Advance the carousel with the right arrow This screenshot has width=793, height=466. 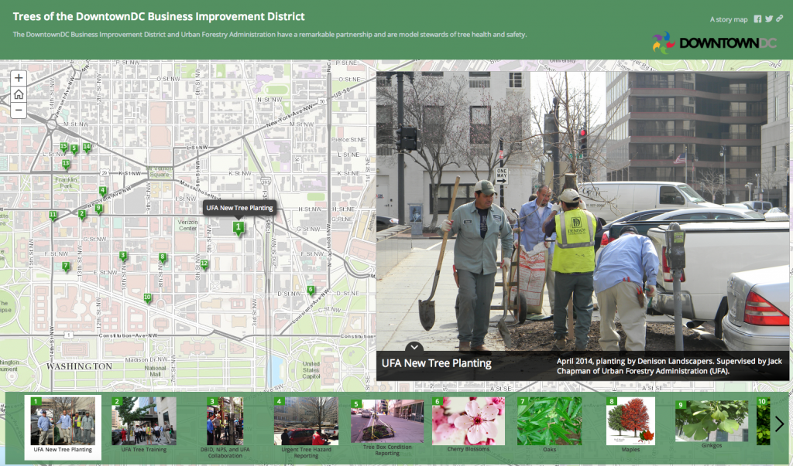(779, 423)
